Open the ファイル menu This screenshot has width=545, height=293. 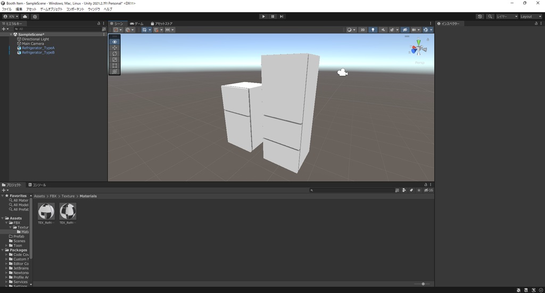(6, 10)
